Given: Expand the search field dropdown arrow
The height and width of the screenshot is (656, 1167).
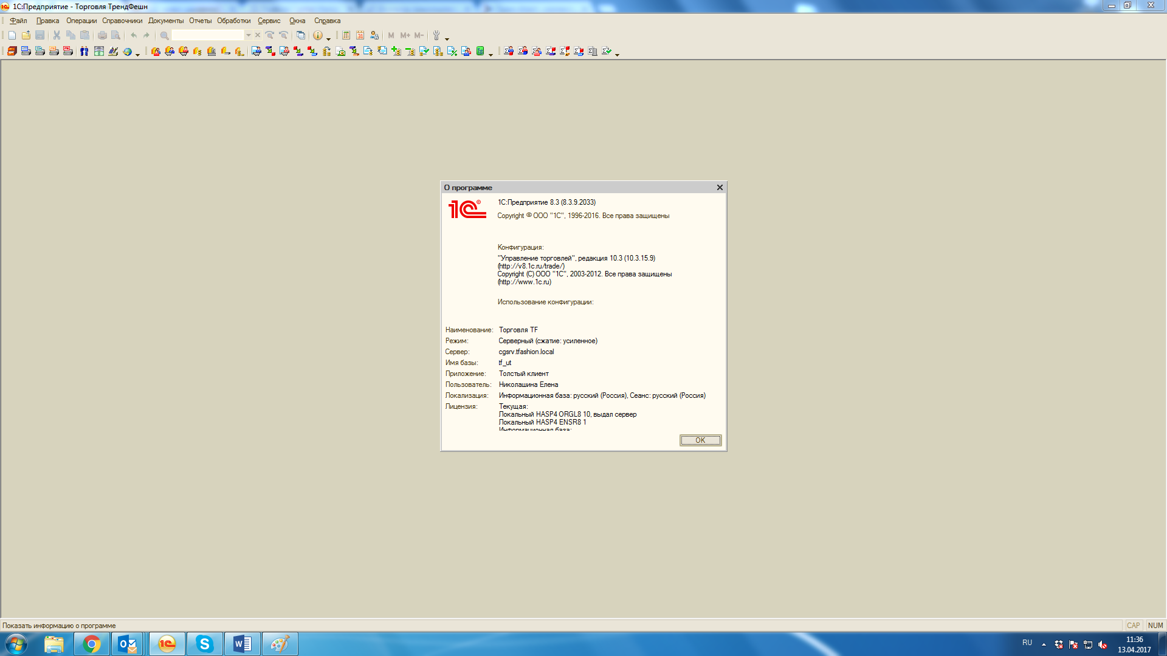Looking at the screenshot, I should click(x=248, y=35).
